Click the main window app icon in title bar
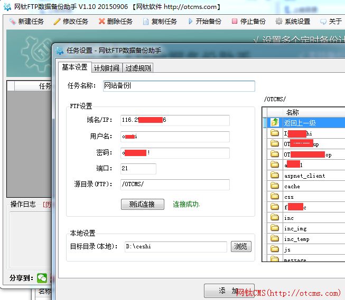This screenshot has width=345, height=300. (7, 7)
